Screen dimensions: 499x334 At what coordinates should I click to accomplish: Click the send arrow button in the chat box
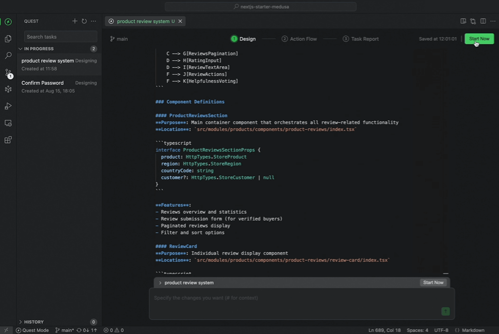click(x=446, y=311)
